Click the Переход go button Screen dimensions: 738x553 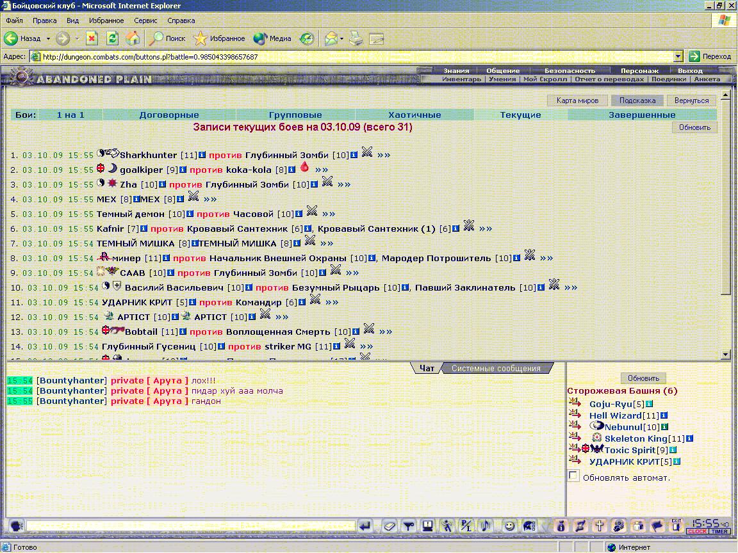coord(710,56)
